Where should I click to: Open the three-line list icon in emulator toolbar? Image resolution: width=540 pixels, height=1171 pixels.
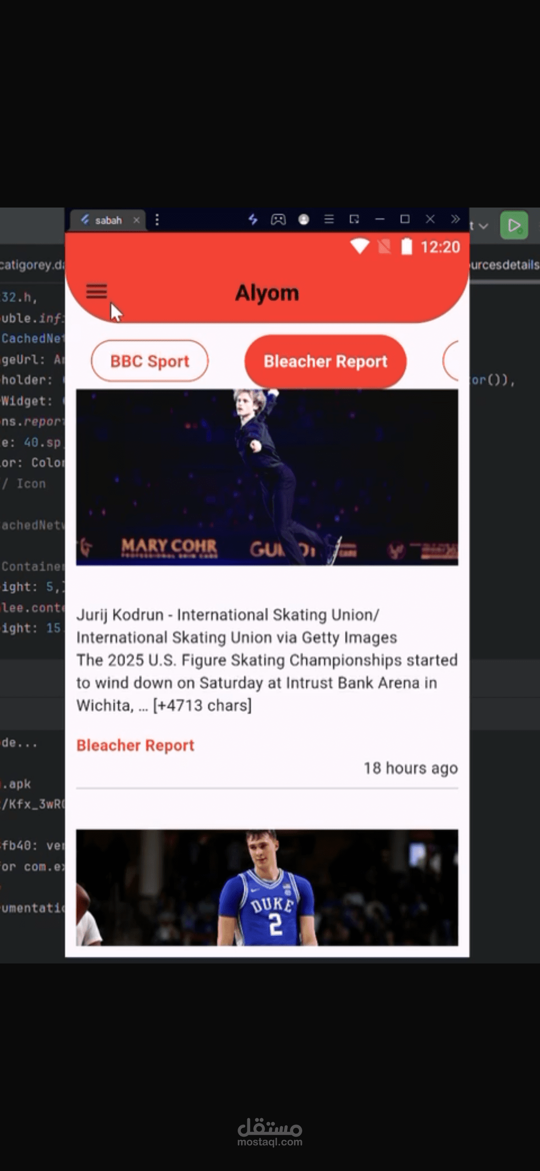click(x=329, y=219)
